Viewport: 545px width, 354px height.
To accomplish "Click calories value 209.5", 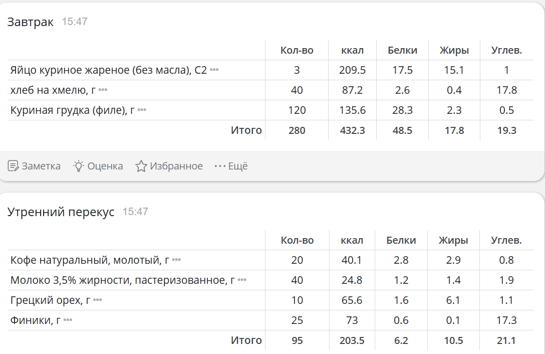I will pos(353,70).
